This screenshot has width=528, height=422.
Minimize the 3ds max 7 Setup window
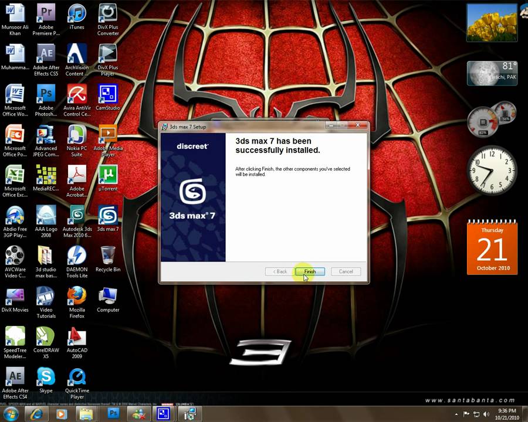pyautogui.click(x=331, y=125)
